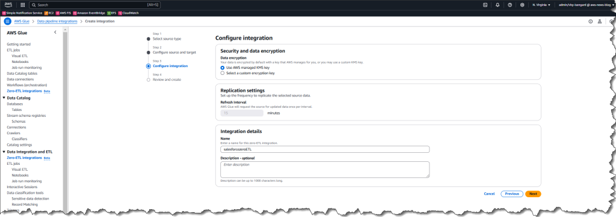Follow the Data pipeline integrations breadcrumb
The height and width of the screenshot is (217, 616).
[x=57, y=21]
